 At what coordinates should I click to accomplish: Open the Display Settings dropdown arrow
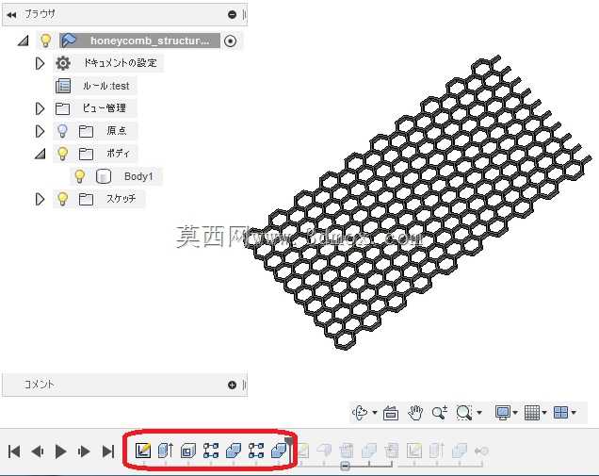515,413
